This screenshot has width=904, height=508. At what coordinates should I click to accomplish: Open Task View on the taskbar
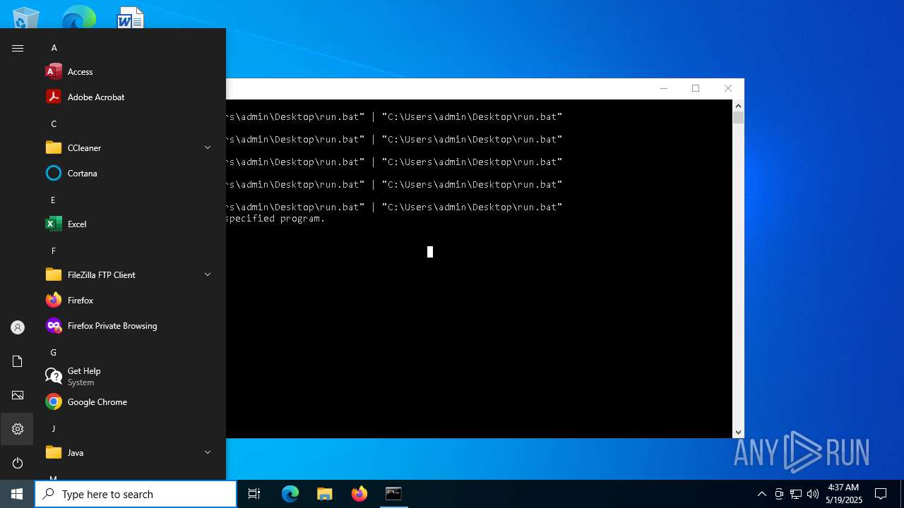click(254, 494)
